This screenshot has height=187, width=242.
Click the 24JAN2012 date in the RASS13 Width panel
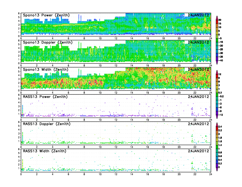198,151
